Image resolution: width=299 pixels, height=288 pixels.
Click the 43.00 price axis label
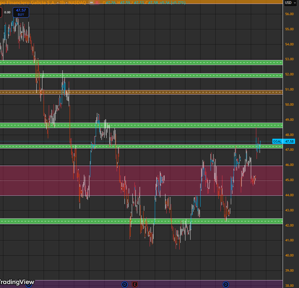click(289, 210)
